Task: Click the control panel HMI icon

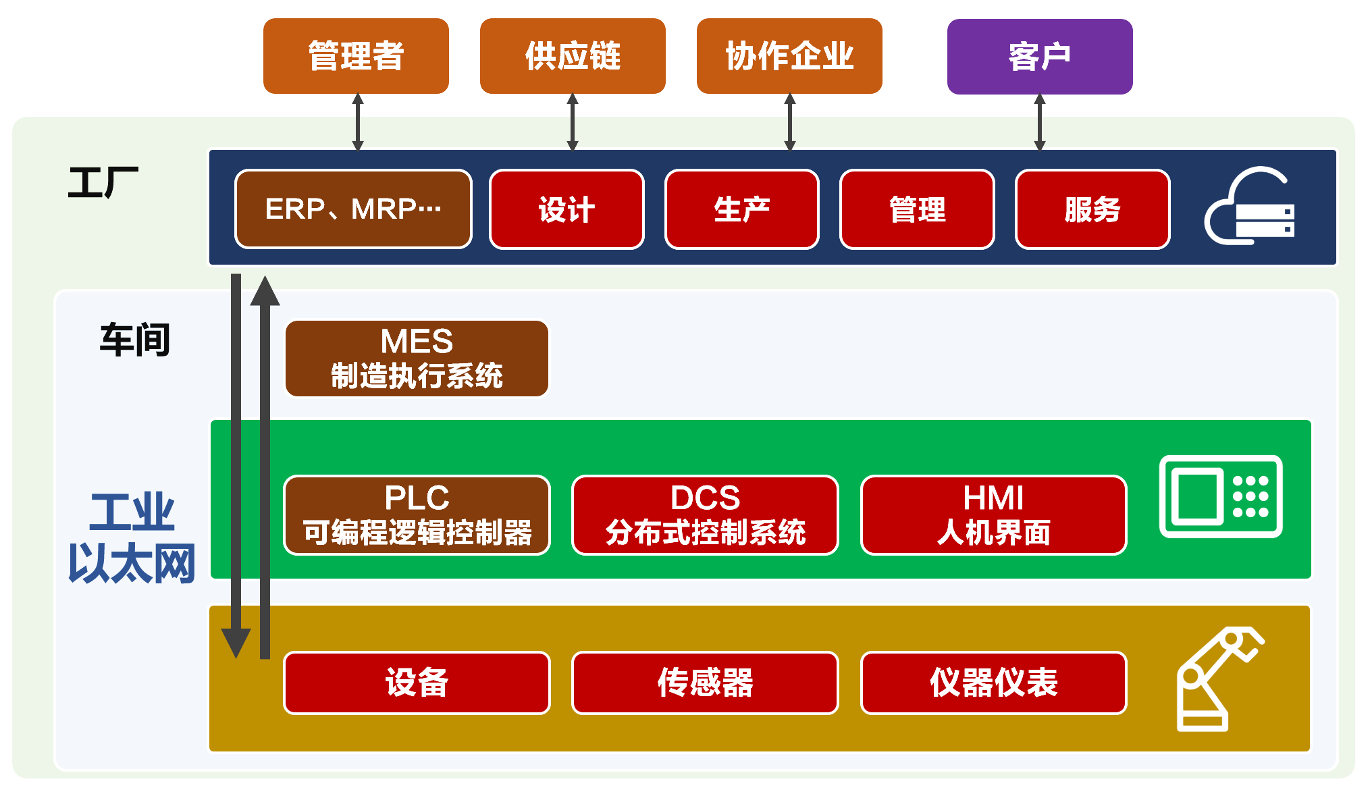Action: pyautogui.click(x=1221, y=496)
